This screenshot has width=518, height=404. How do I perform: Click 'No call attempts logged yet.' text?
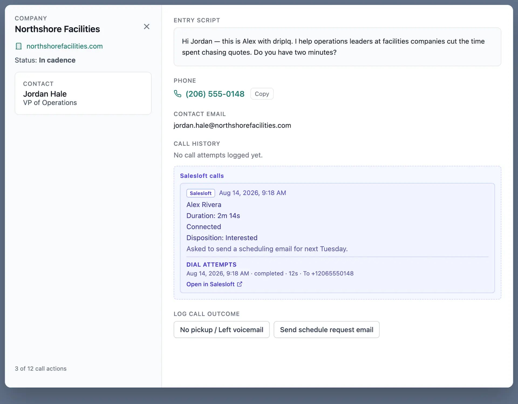point(218,155)
